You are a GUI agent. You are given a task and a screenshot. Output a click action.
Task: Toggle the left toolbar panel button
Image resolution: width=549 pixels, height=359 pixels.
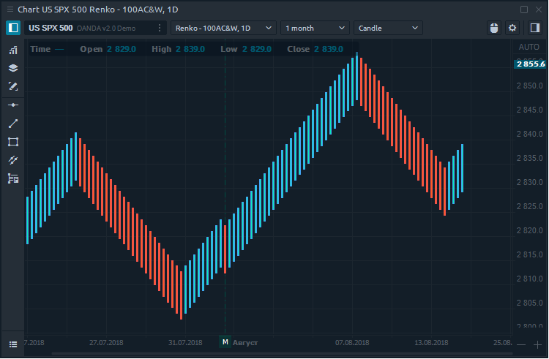[13, 28]
